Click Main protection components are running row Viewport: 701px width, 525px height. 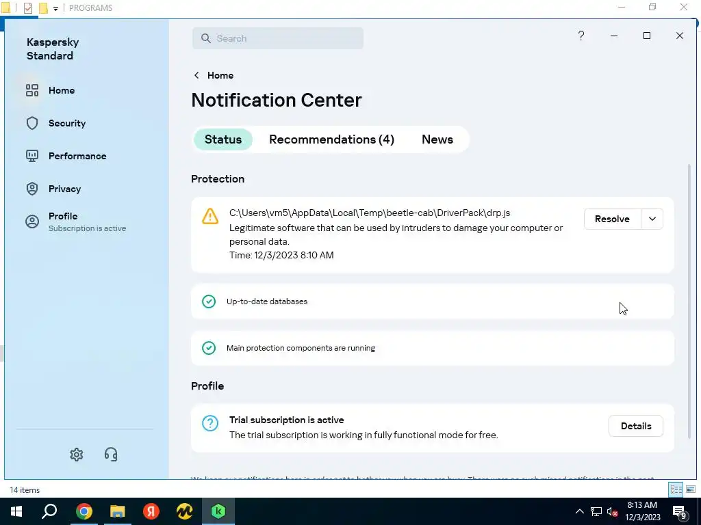(x=433, y=348)
